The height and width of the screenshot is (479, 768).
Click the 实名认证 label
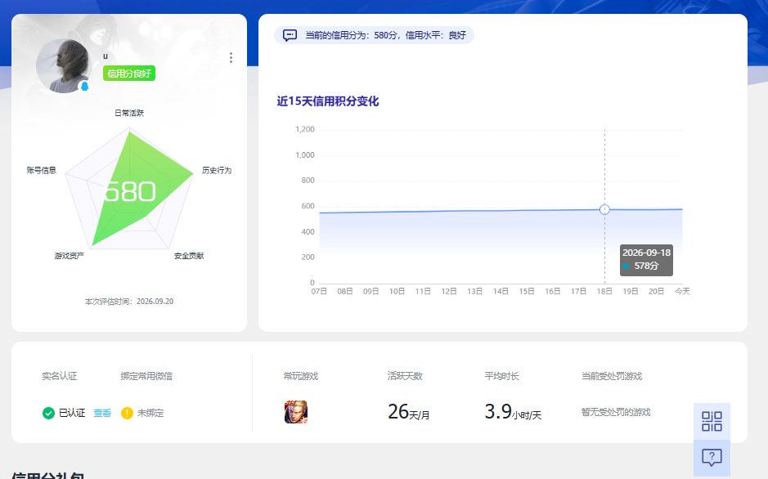pyautogui.click(x=59, y=376)
